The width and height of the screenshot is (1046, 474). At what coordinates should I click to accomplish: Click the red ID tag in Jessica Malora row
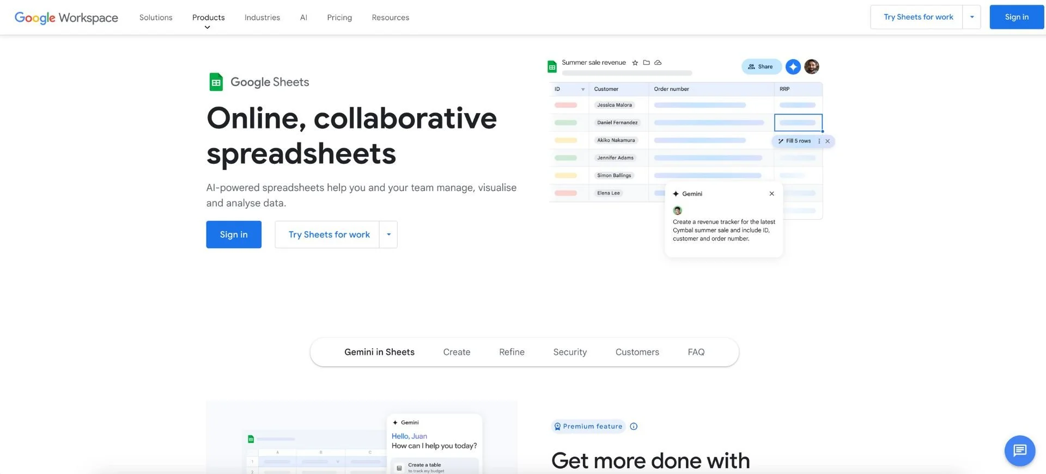tap(565, 105)
